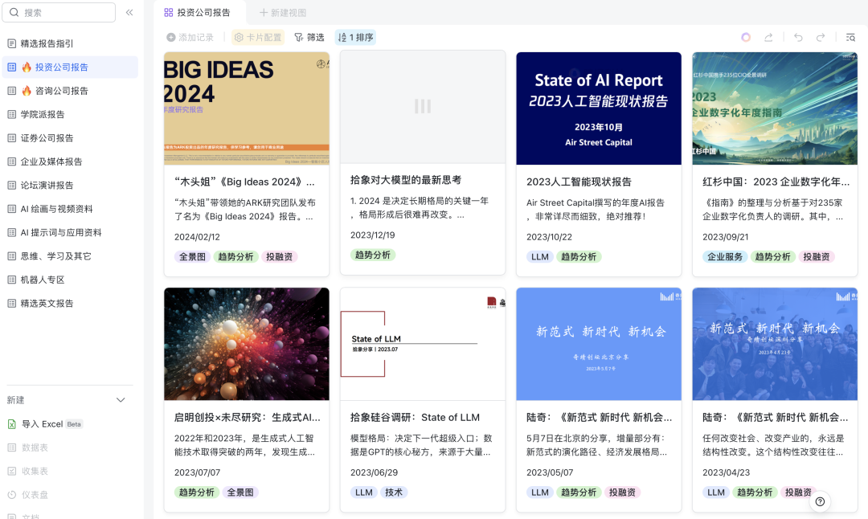Viewport: 868px width, 519px height.
Task: Open AI 绘画与视频资料 in the sidebar
Action: (70, 209)
